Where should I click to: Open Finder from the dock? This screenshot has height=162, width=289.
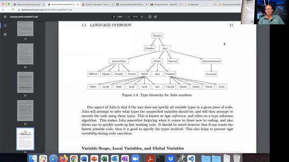point(33,158)
